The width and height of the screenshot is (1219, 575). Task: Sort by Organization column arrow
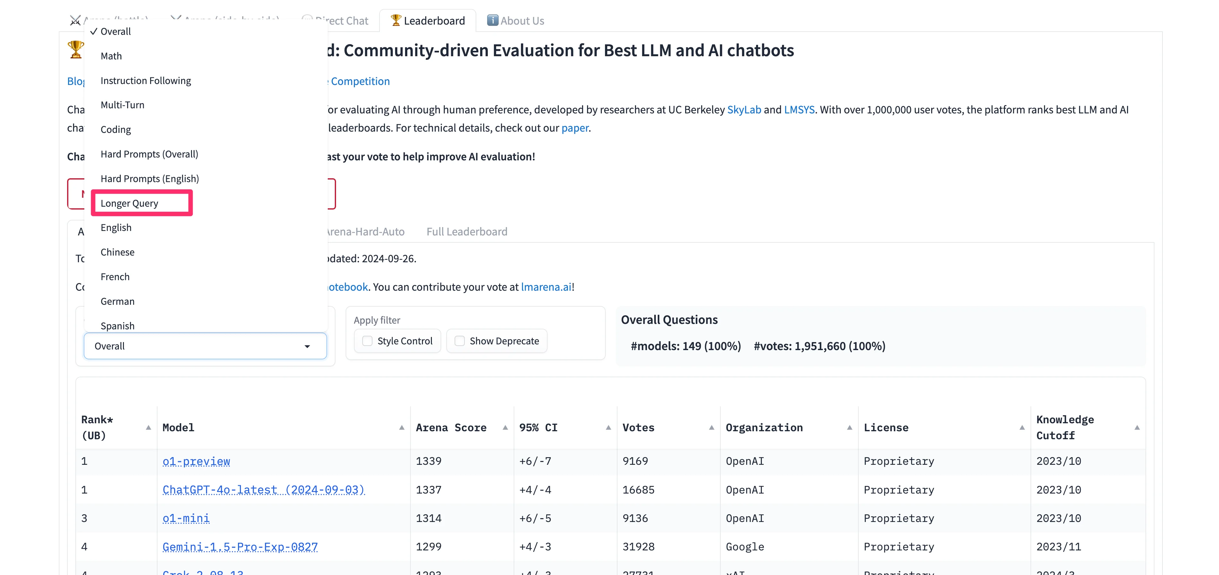[849, 427]
